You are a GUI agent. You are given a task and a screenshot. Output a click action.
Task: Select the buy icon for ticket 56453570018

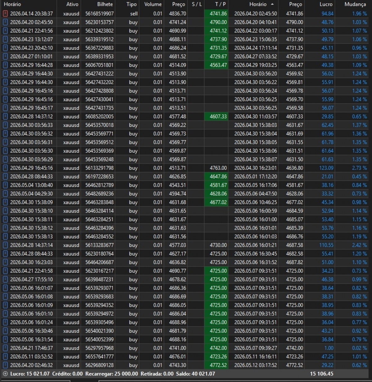click(5, 125)
